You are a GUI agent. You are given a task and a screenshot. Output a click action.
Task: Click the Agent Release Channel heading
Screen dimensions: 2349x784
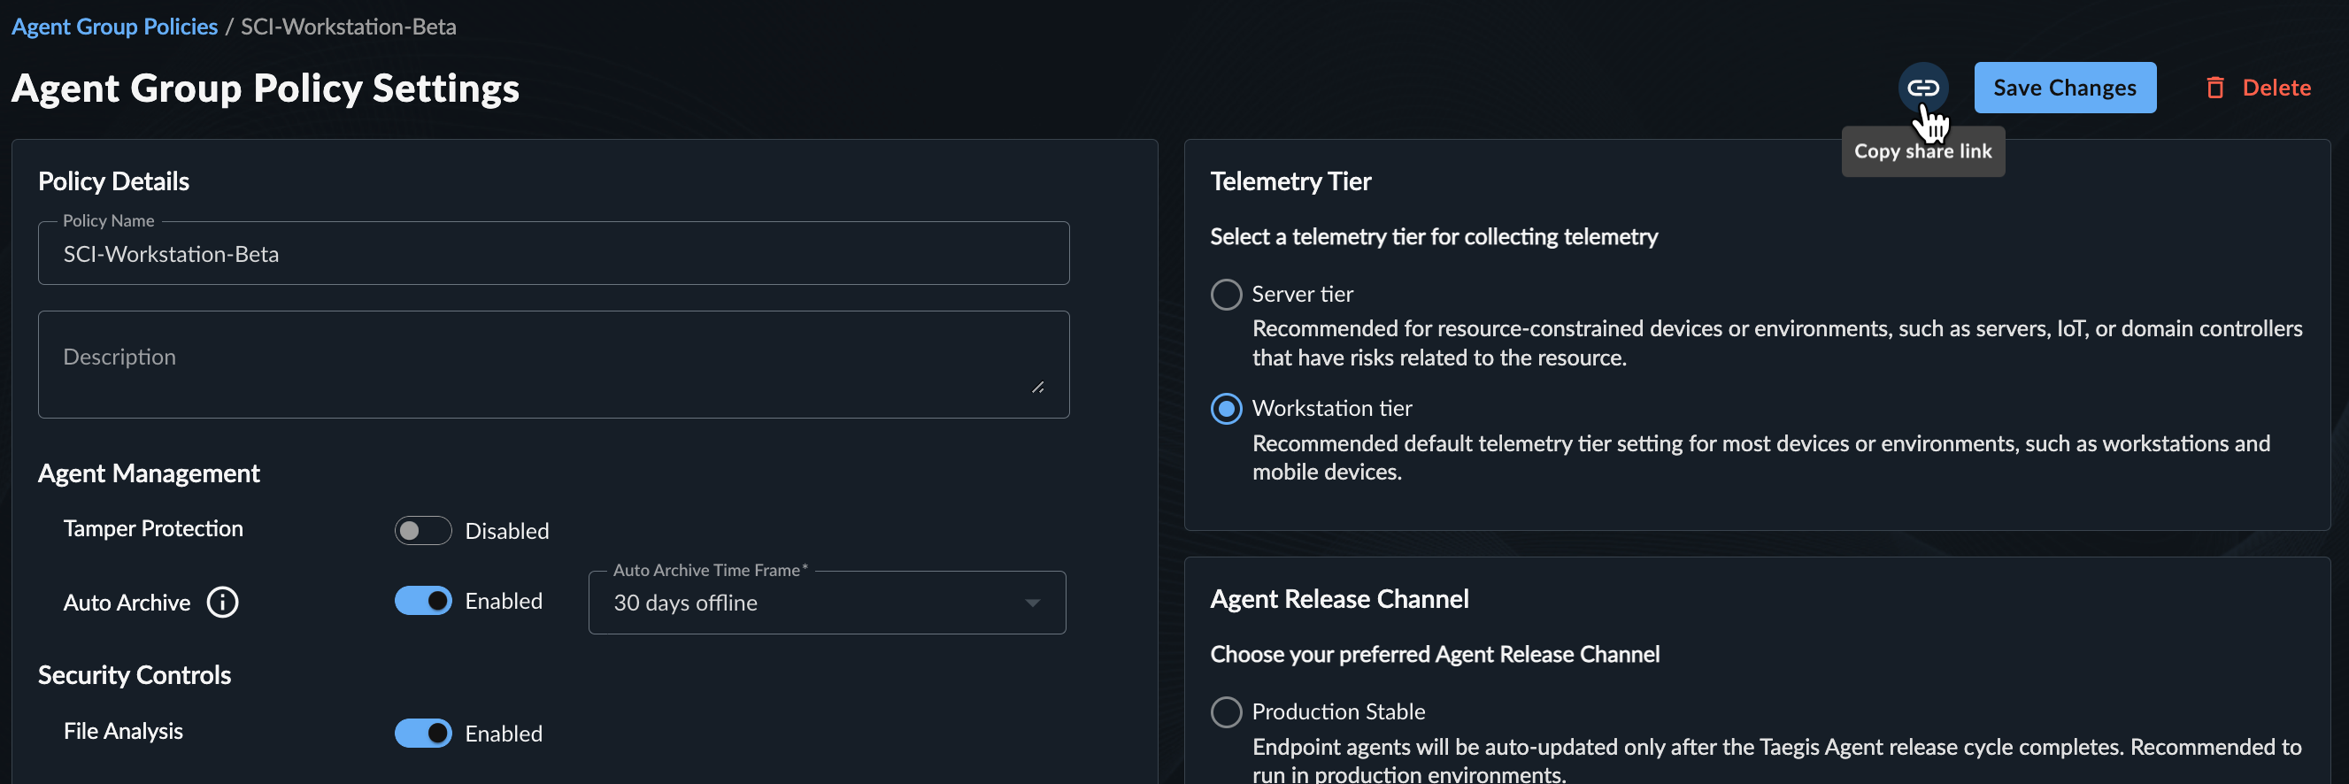click(x=1338, y=599)
